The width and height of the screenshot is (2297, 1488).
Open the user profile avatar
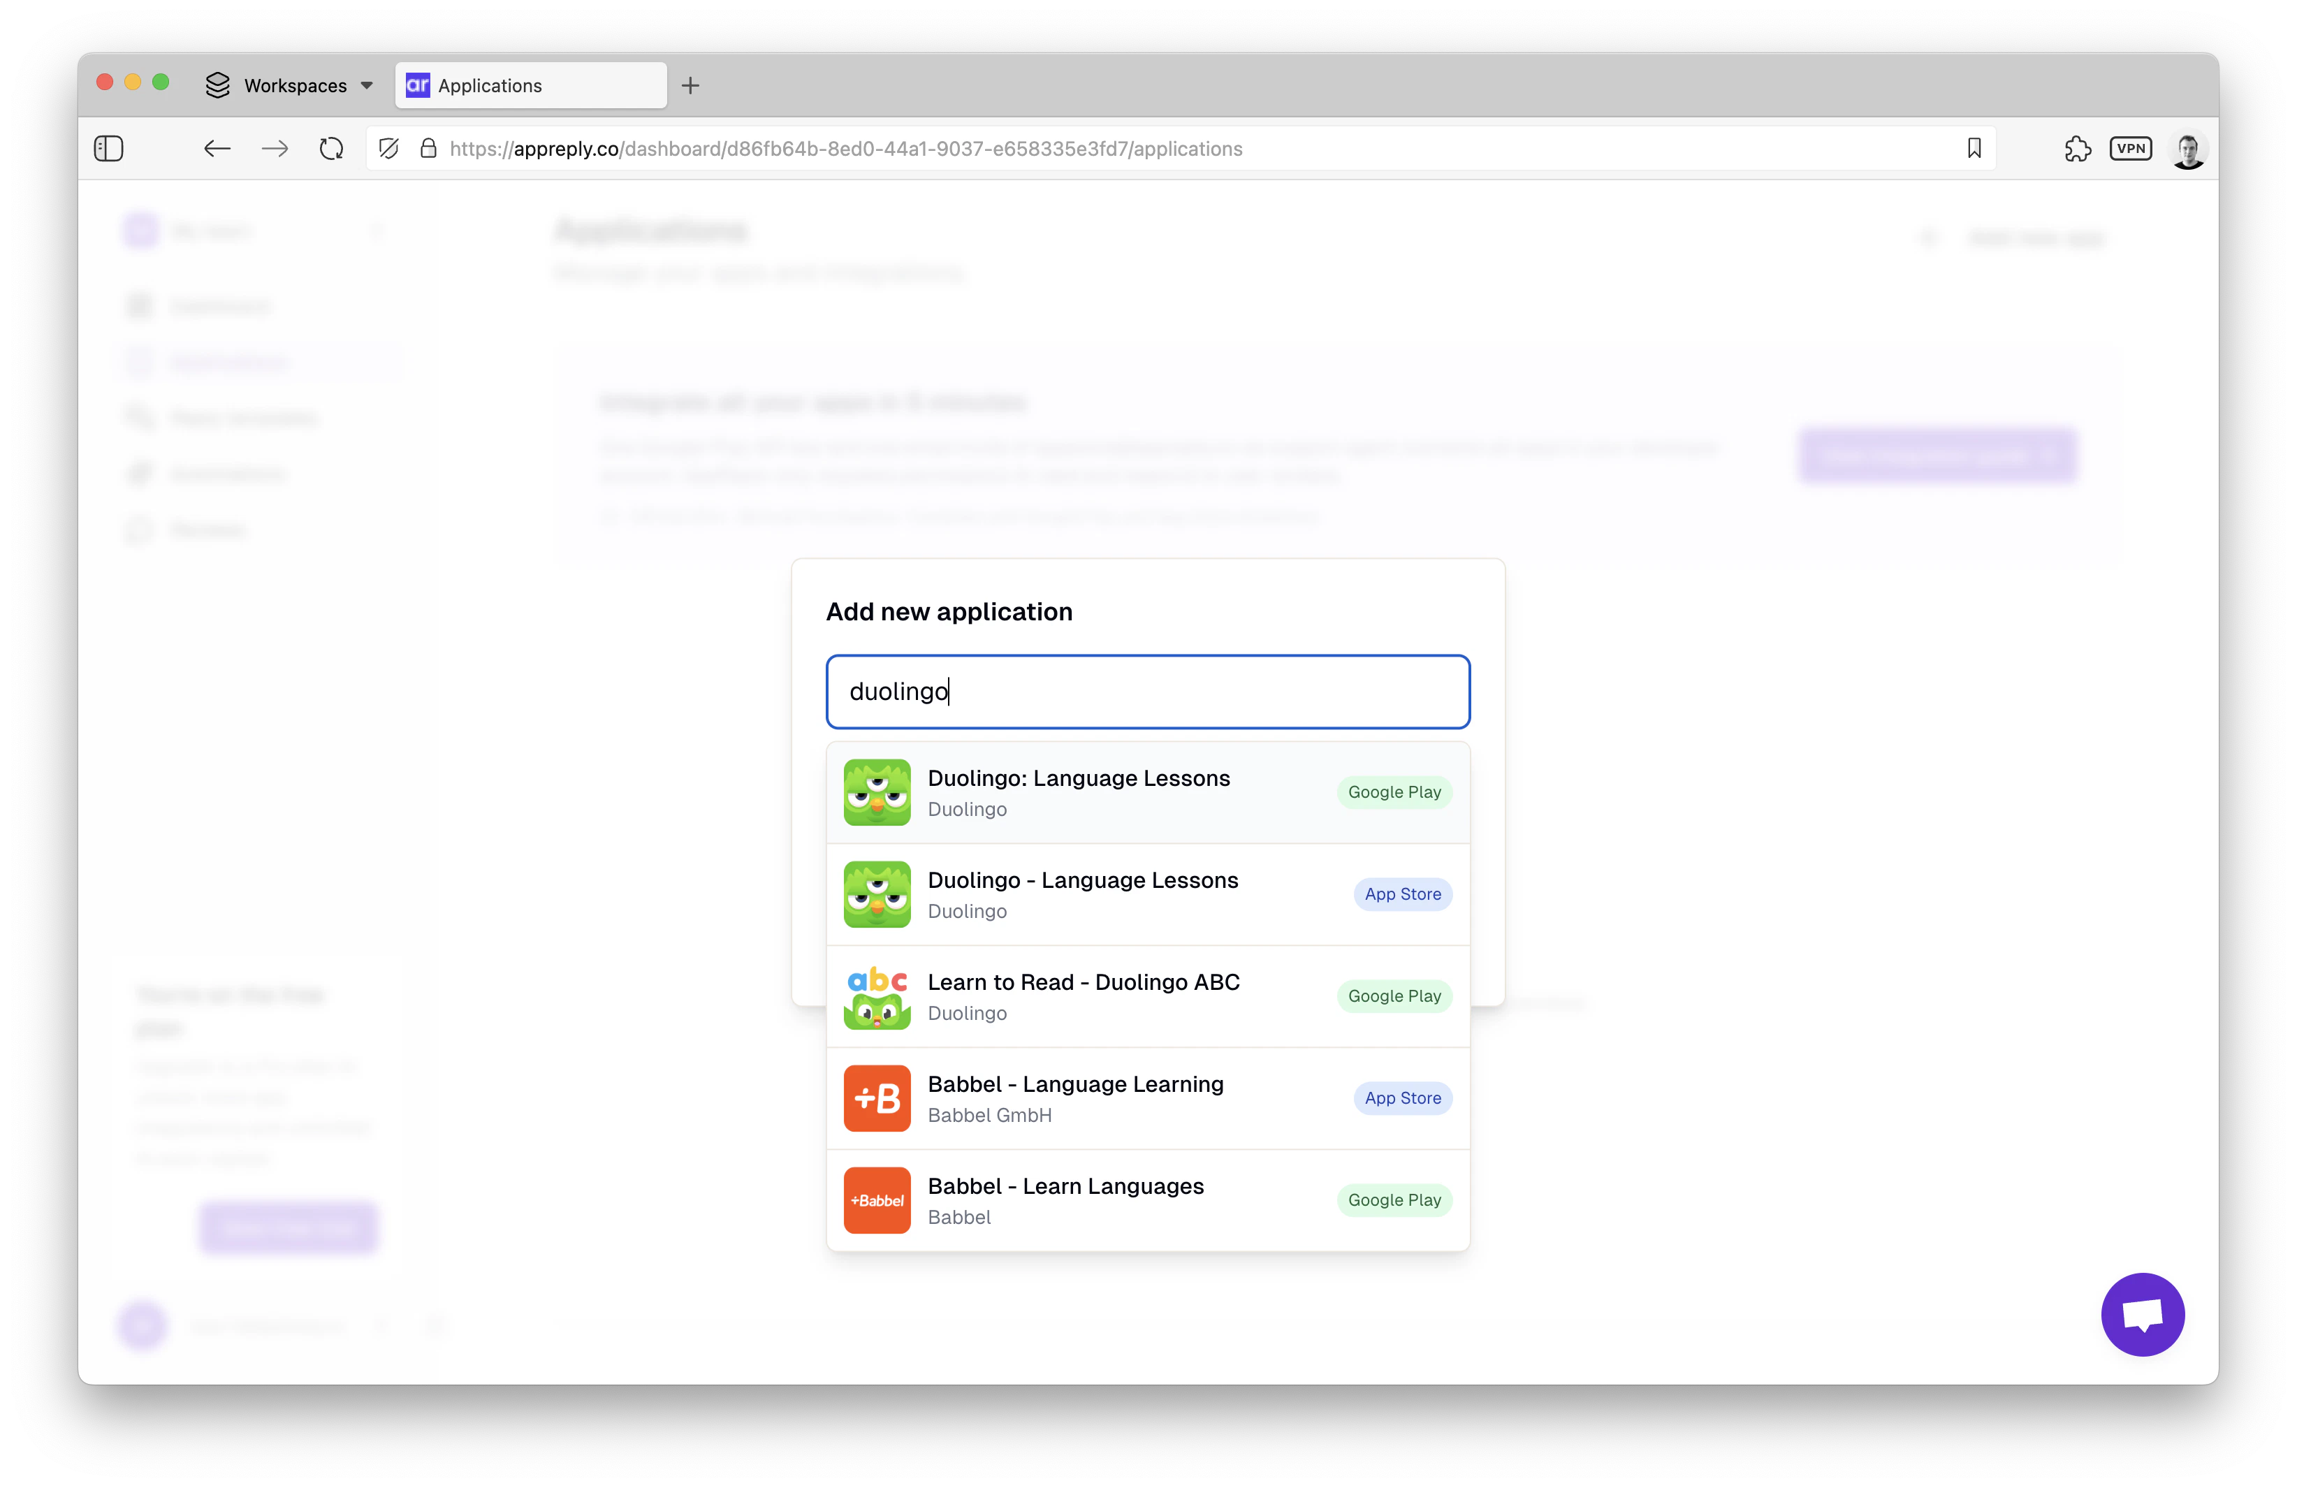(2188, 149)
